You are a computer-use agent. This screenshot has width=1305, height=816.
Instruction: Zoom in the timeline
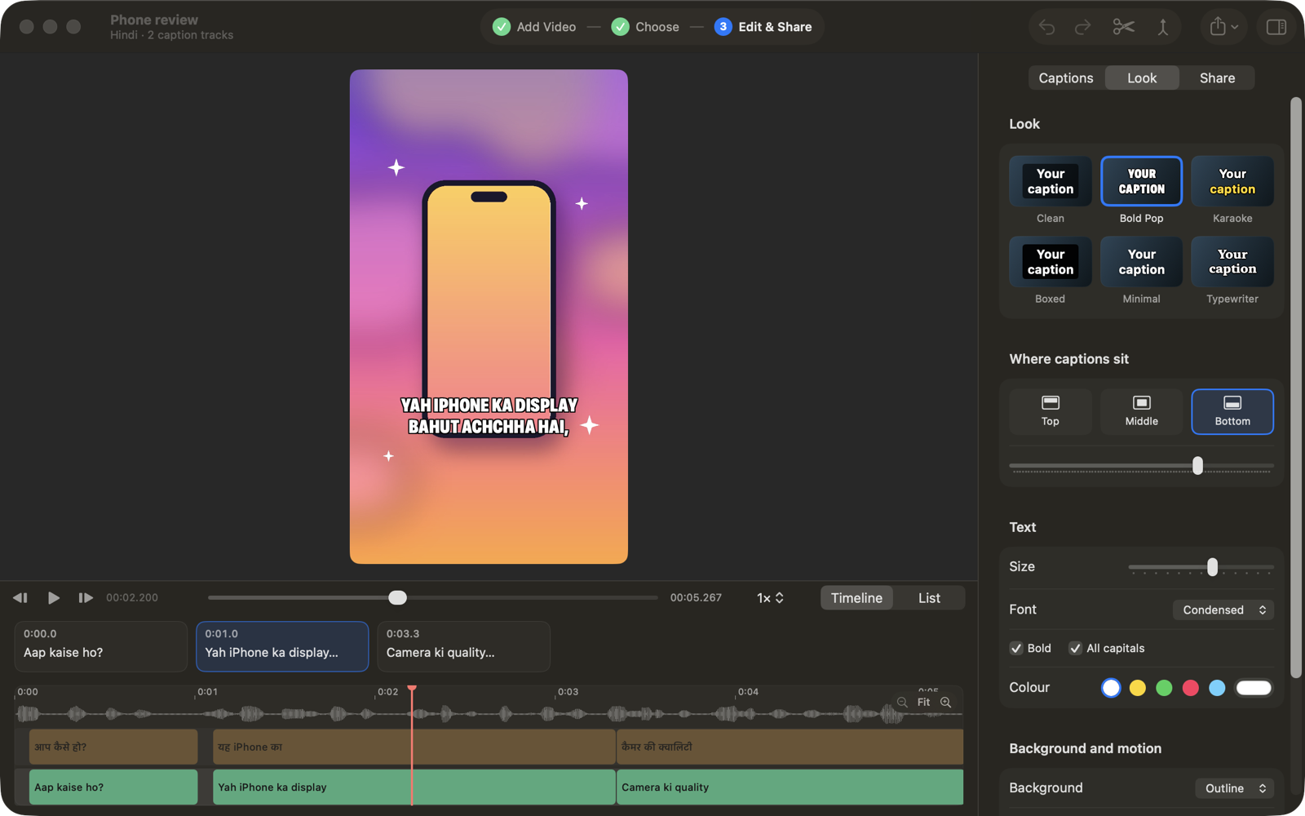coord(946,702)
